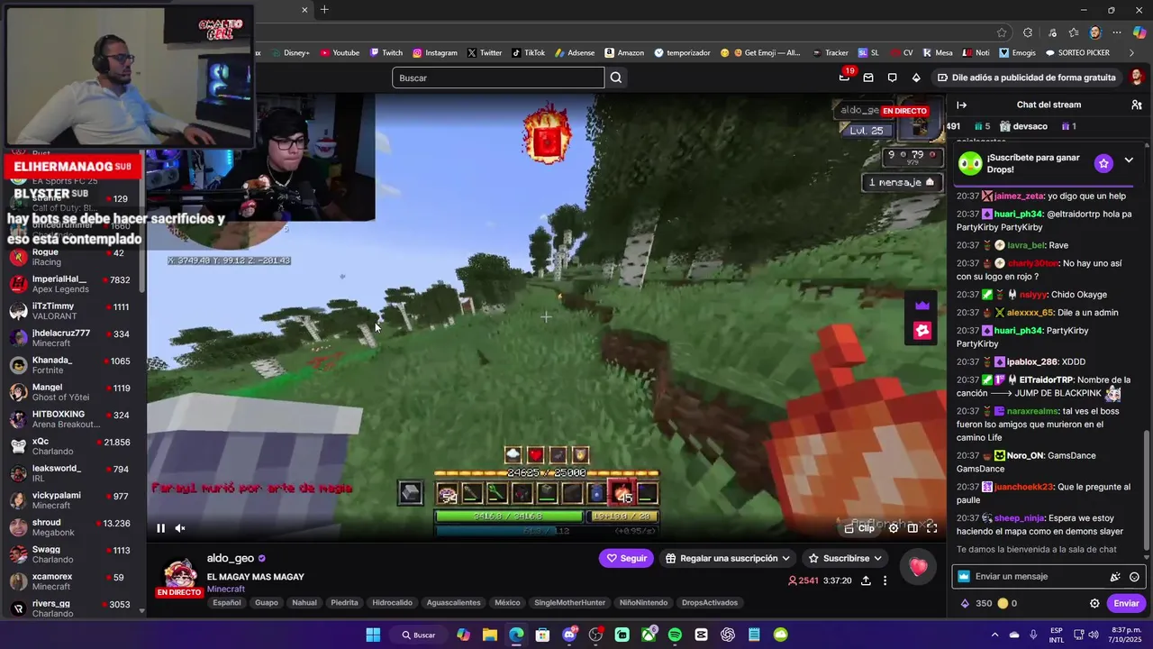Open Spotify from the taskbar
This screenshot has height=649, width=1153.
click(675, 635)
